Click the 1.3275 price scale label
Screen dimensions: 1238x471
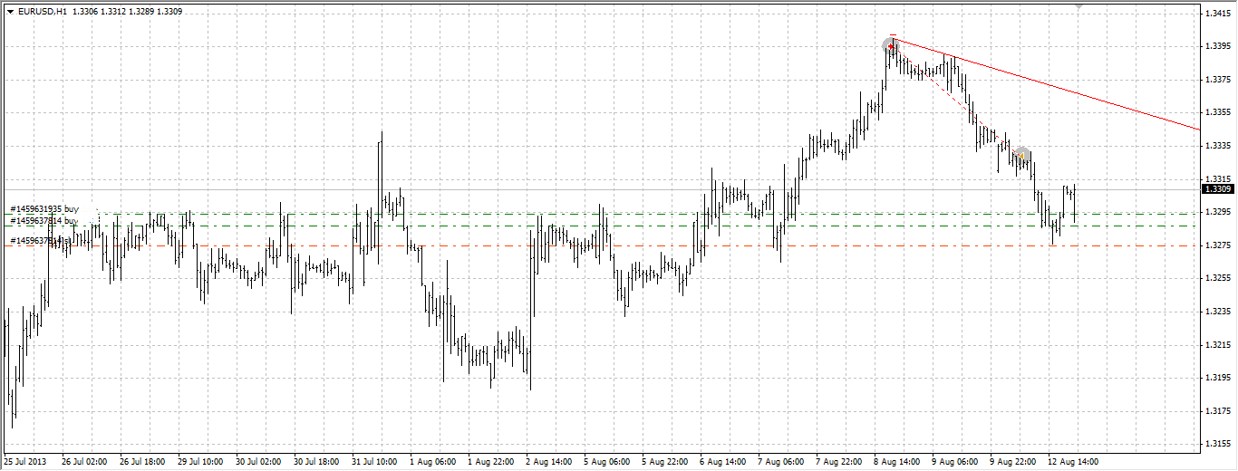click(1217, 245)
